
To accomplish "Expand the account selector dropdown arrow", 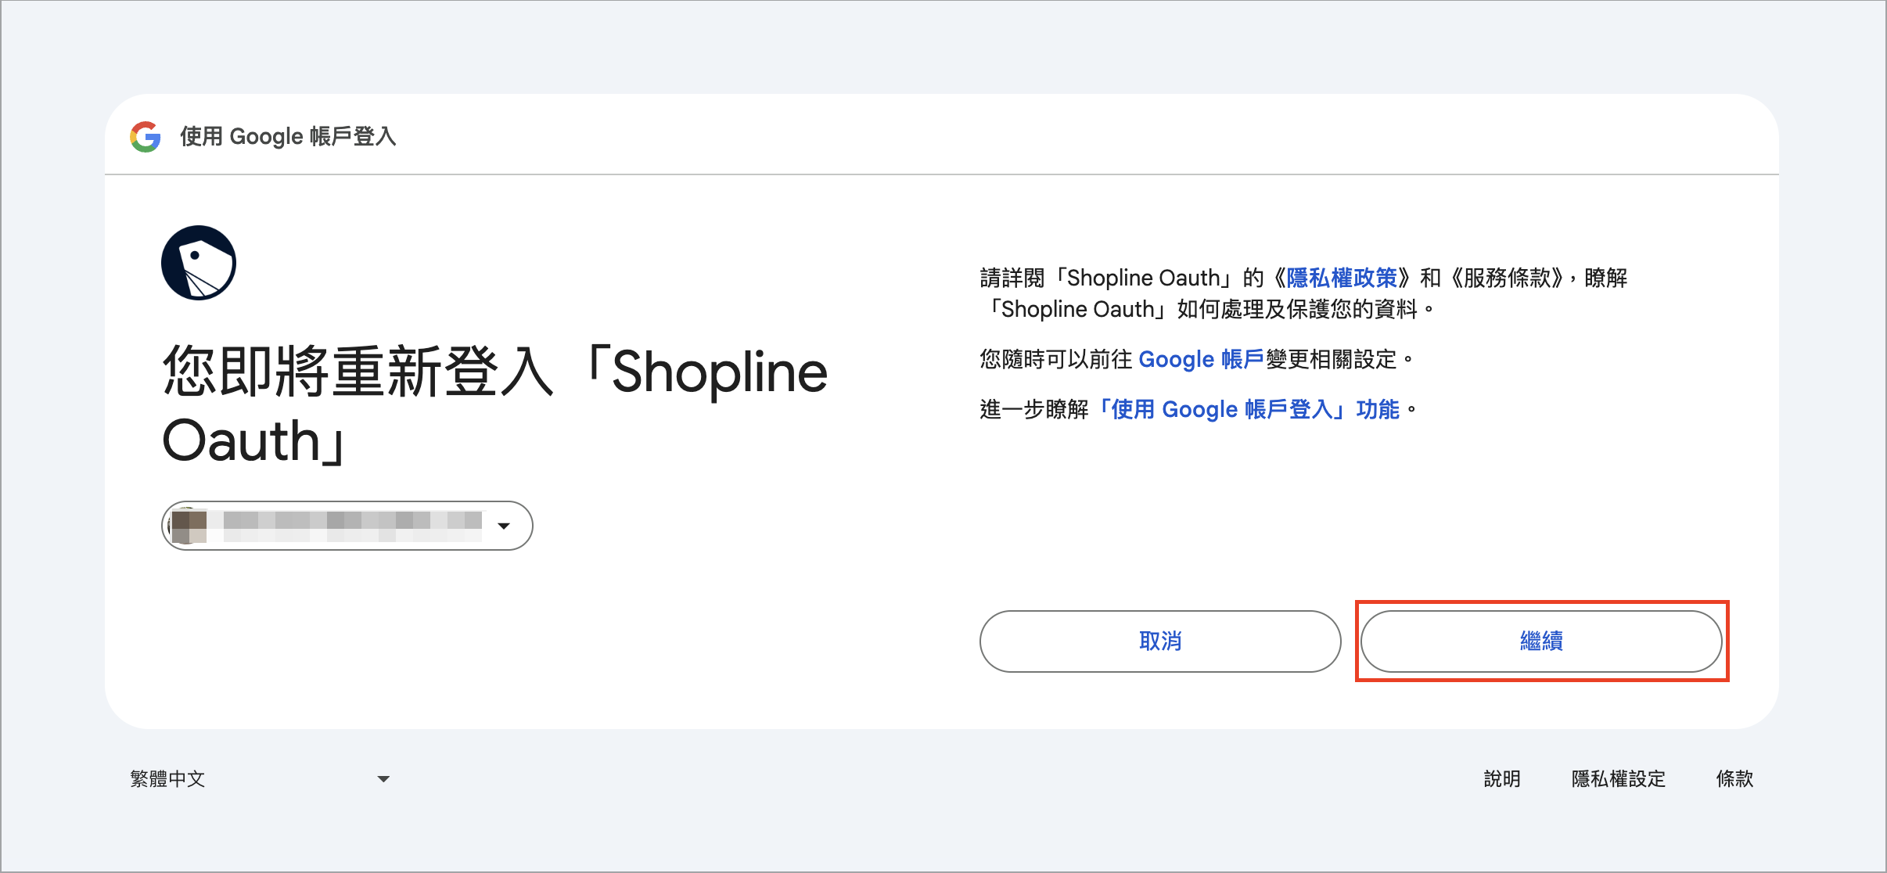I will [504, 526].
